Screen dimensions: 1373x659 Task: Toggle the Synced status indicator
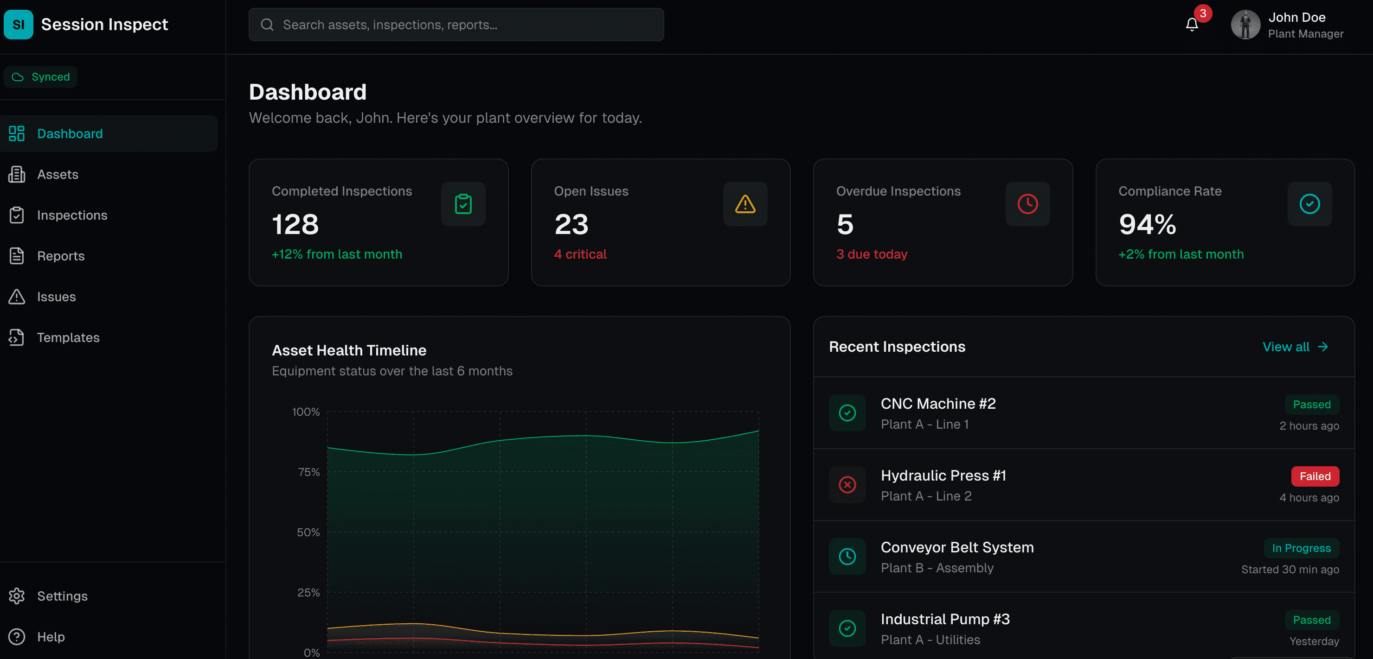[x=40, y=76]
